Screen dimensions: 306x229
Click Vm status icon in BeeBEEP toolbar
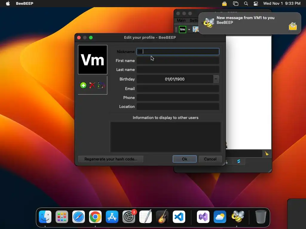point(183,30)
